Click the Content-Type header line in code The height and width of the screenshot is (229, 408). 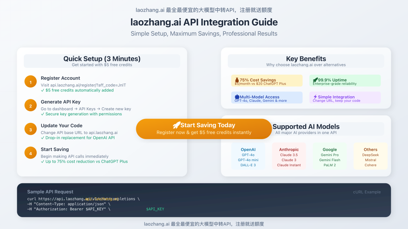tap(69, 204)
